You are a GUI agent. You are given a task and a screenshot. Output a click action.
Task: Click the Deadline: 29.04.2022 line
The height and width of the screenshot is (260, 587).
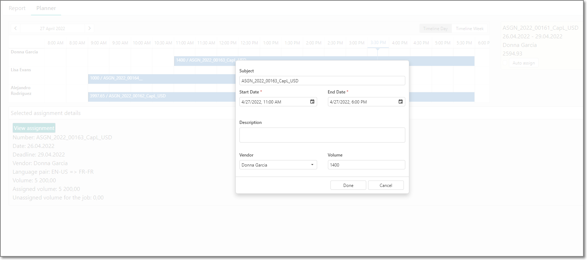point(39,155)
